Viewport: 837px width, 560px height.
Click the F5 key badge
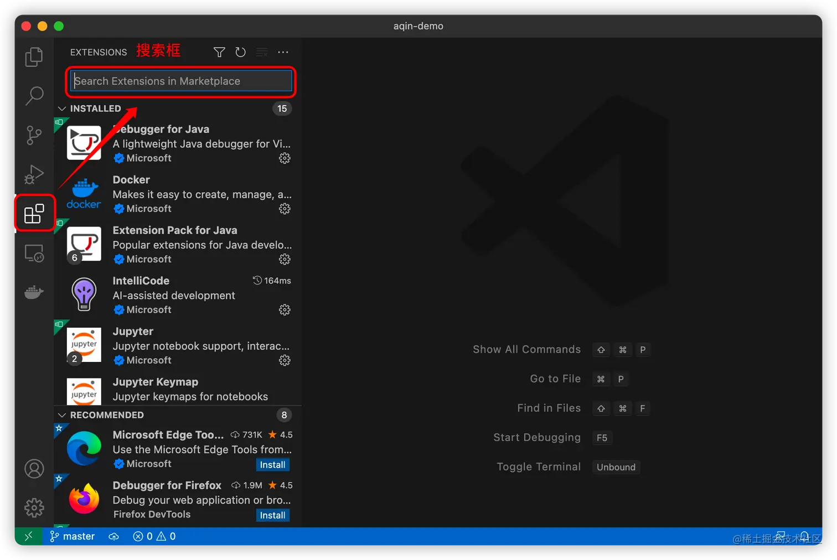(x=602, y=438)
